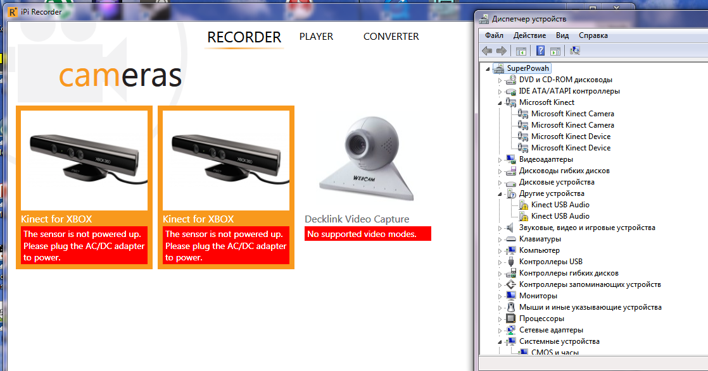Click the Дисководы гибких дисков icon

[510, 171]
